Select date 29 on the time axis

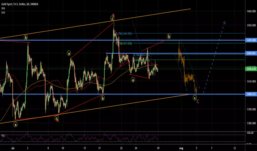[x=158, y=148]
